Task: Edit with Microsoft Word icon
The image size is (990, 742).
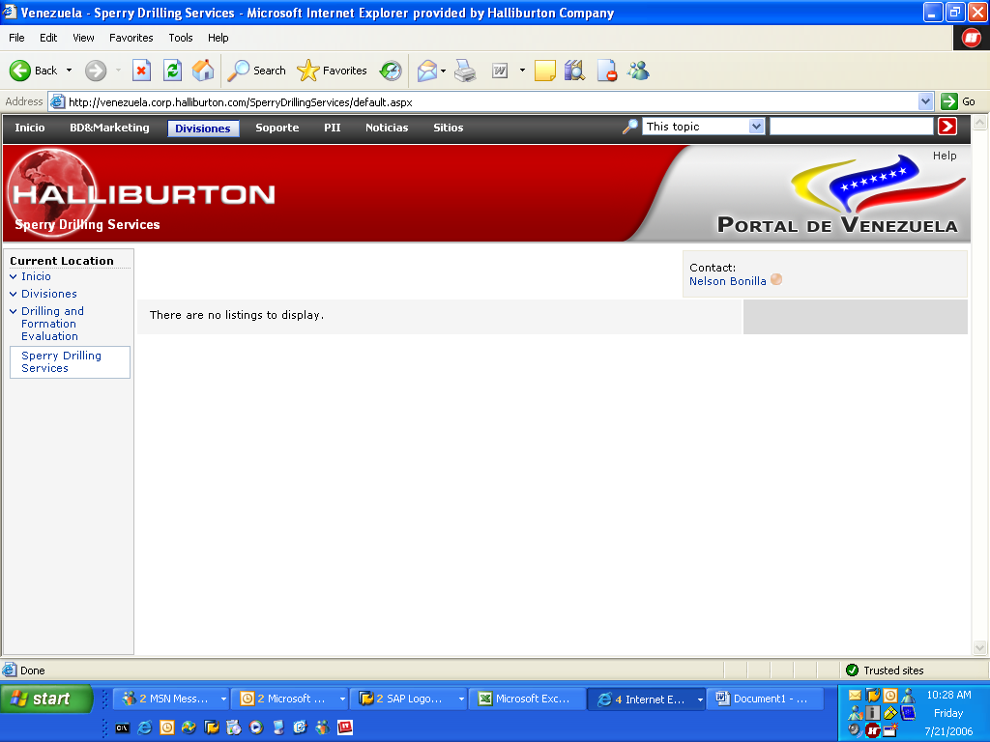Action: click(x=500, y=71)
